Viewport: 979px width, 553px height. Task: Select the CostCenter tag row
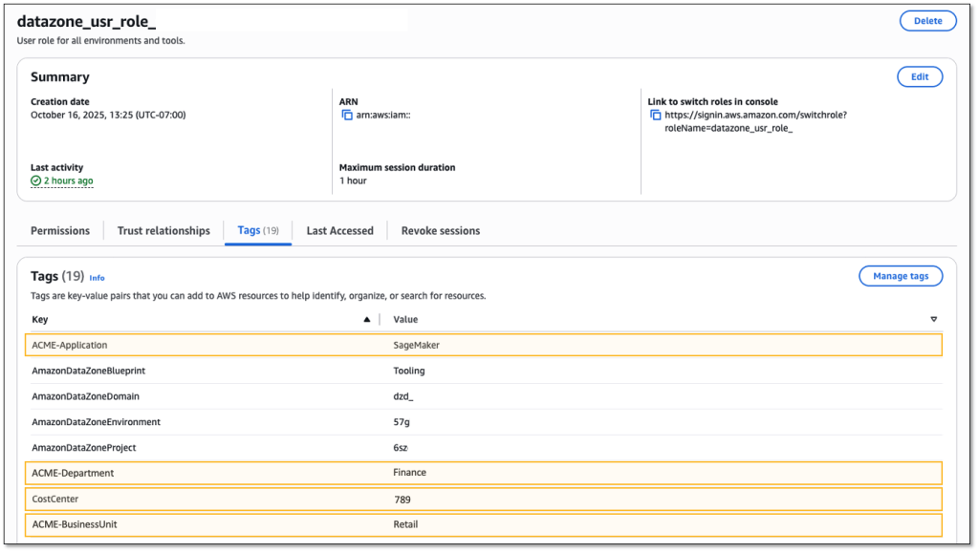pos(483,500)
